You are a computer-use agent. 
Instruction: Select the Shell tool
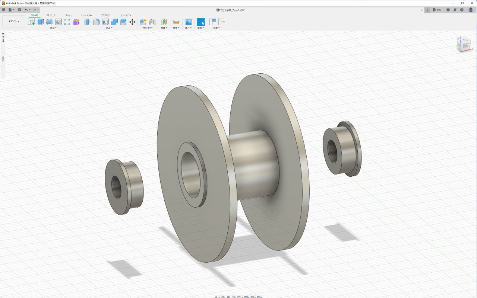point(105,22)
